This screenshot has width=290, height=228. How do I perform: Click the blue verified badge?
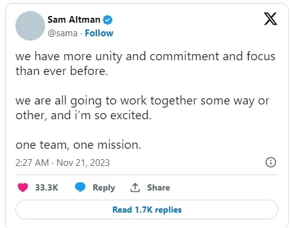(107, 20)
